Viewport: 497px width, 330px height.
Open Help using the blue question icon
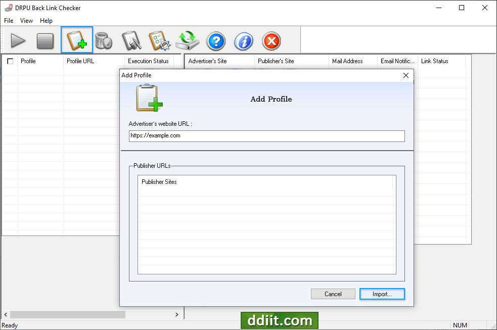[x=216, y=41]
